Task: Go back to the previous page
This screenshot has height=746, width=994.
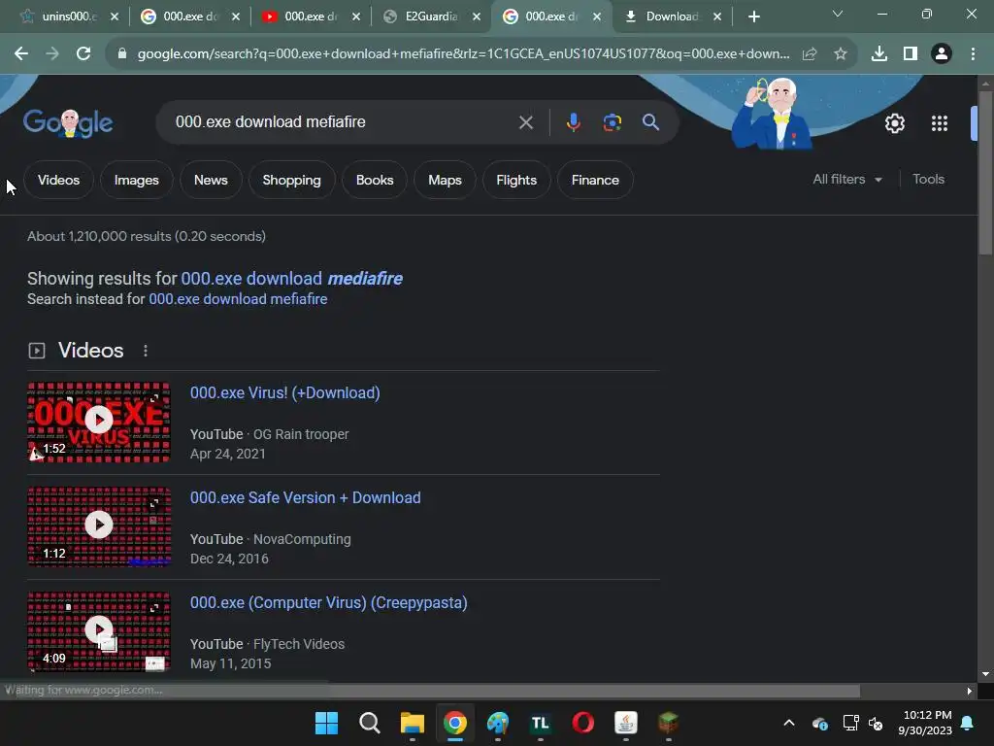Action: (x=21, y=54)
